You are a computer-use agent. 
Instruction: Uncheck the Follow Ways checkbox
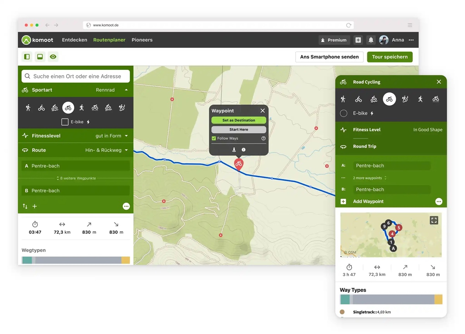pyautogui.click(x=214, y=138)
